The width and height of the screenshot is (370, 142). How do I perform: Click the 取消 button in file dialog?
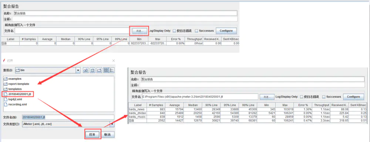coord(107,135)
